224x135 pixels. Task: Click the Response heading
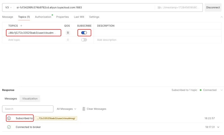[8, 90]
